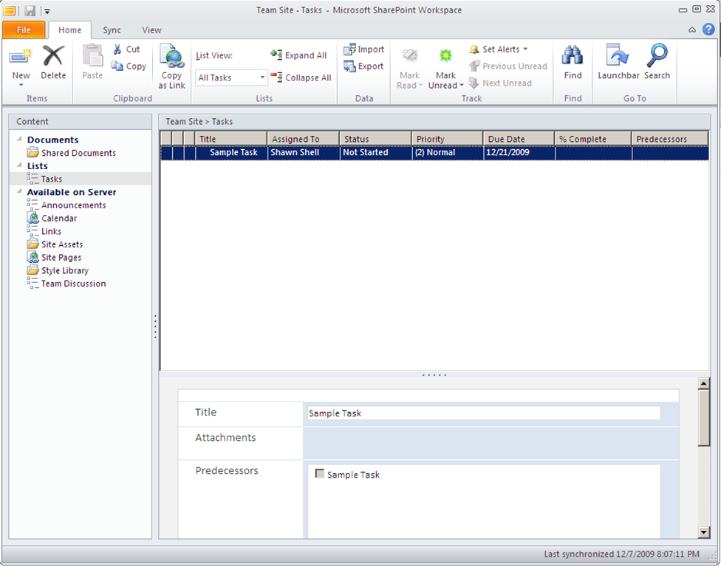Switch to the View tab
This screenshot has width=721, height=567.
pos(151,30)
